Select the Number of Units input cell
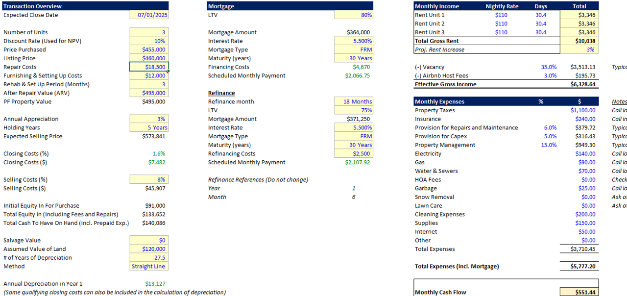Image resolution: width=627 pixels, height=296 pixels. coord(149,32)
